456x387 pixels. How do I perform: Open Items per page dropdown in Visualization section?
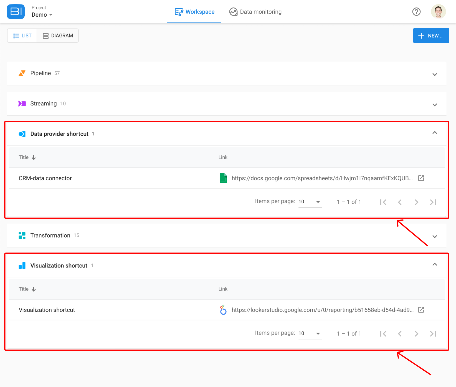point(310,333)
